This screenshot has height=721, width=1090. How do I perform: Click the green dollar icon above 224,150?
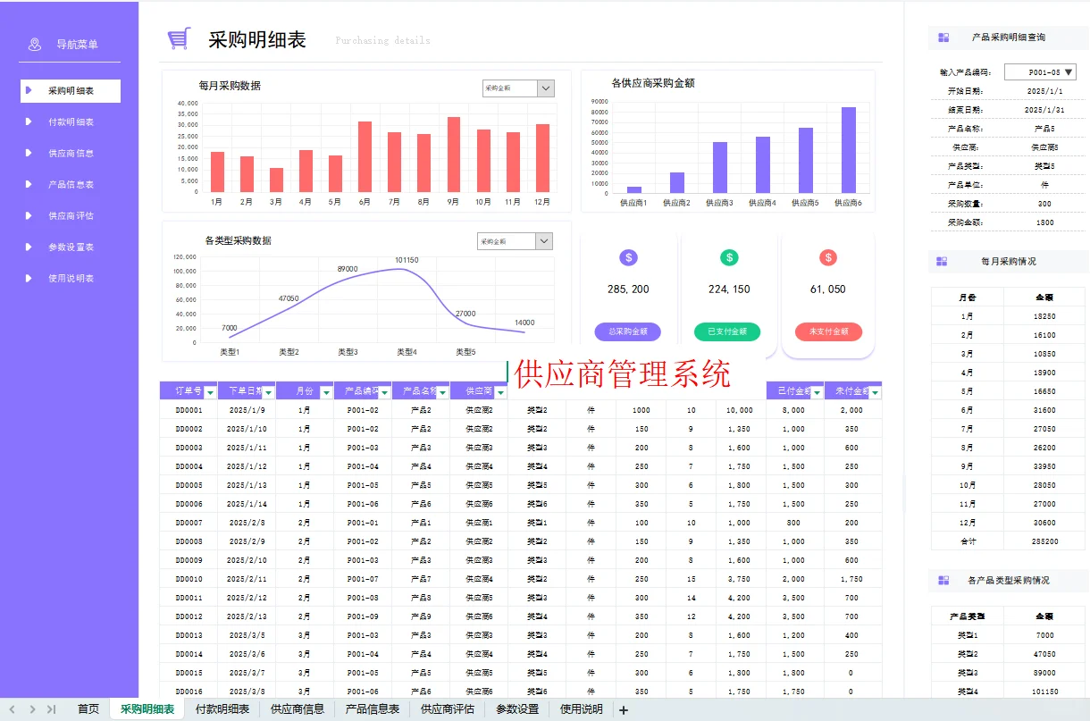click(729, 257)
